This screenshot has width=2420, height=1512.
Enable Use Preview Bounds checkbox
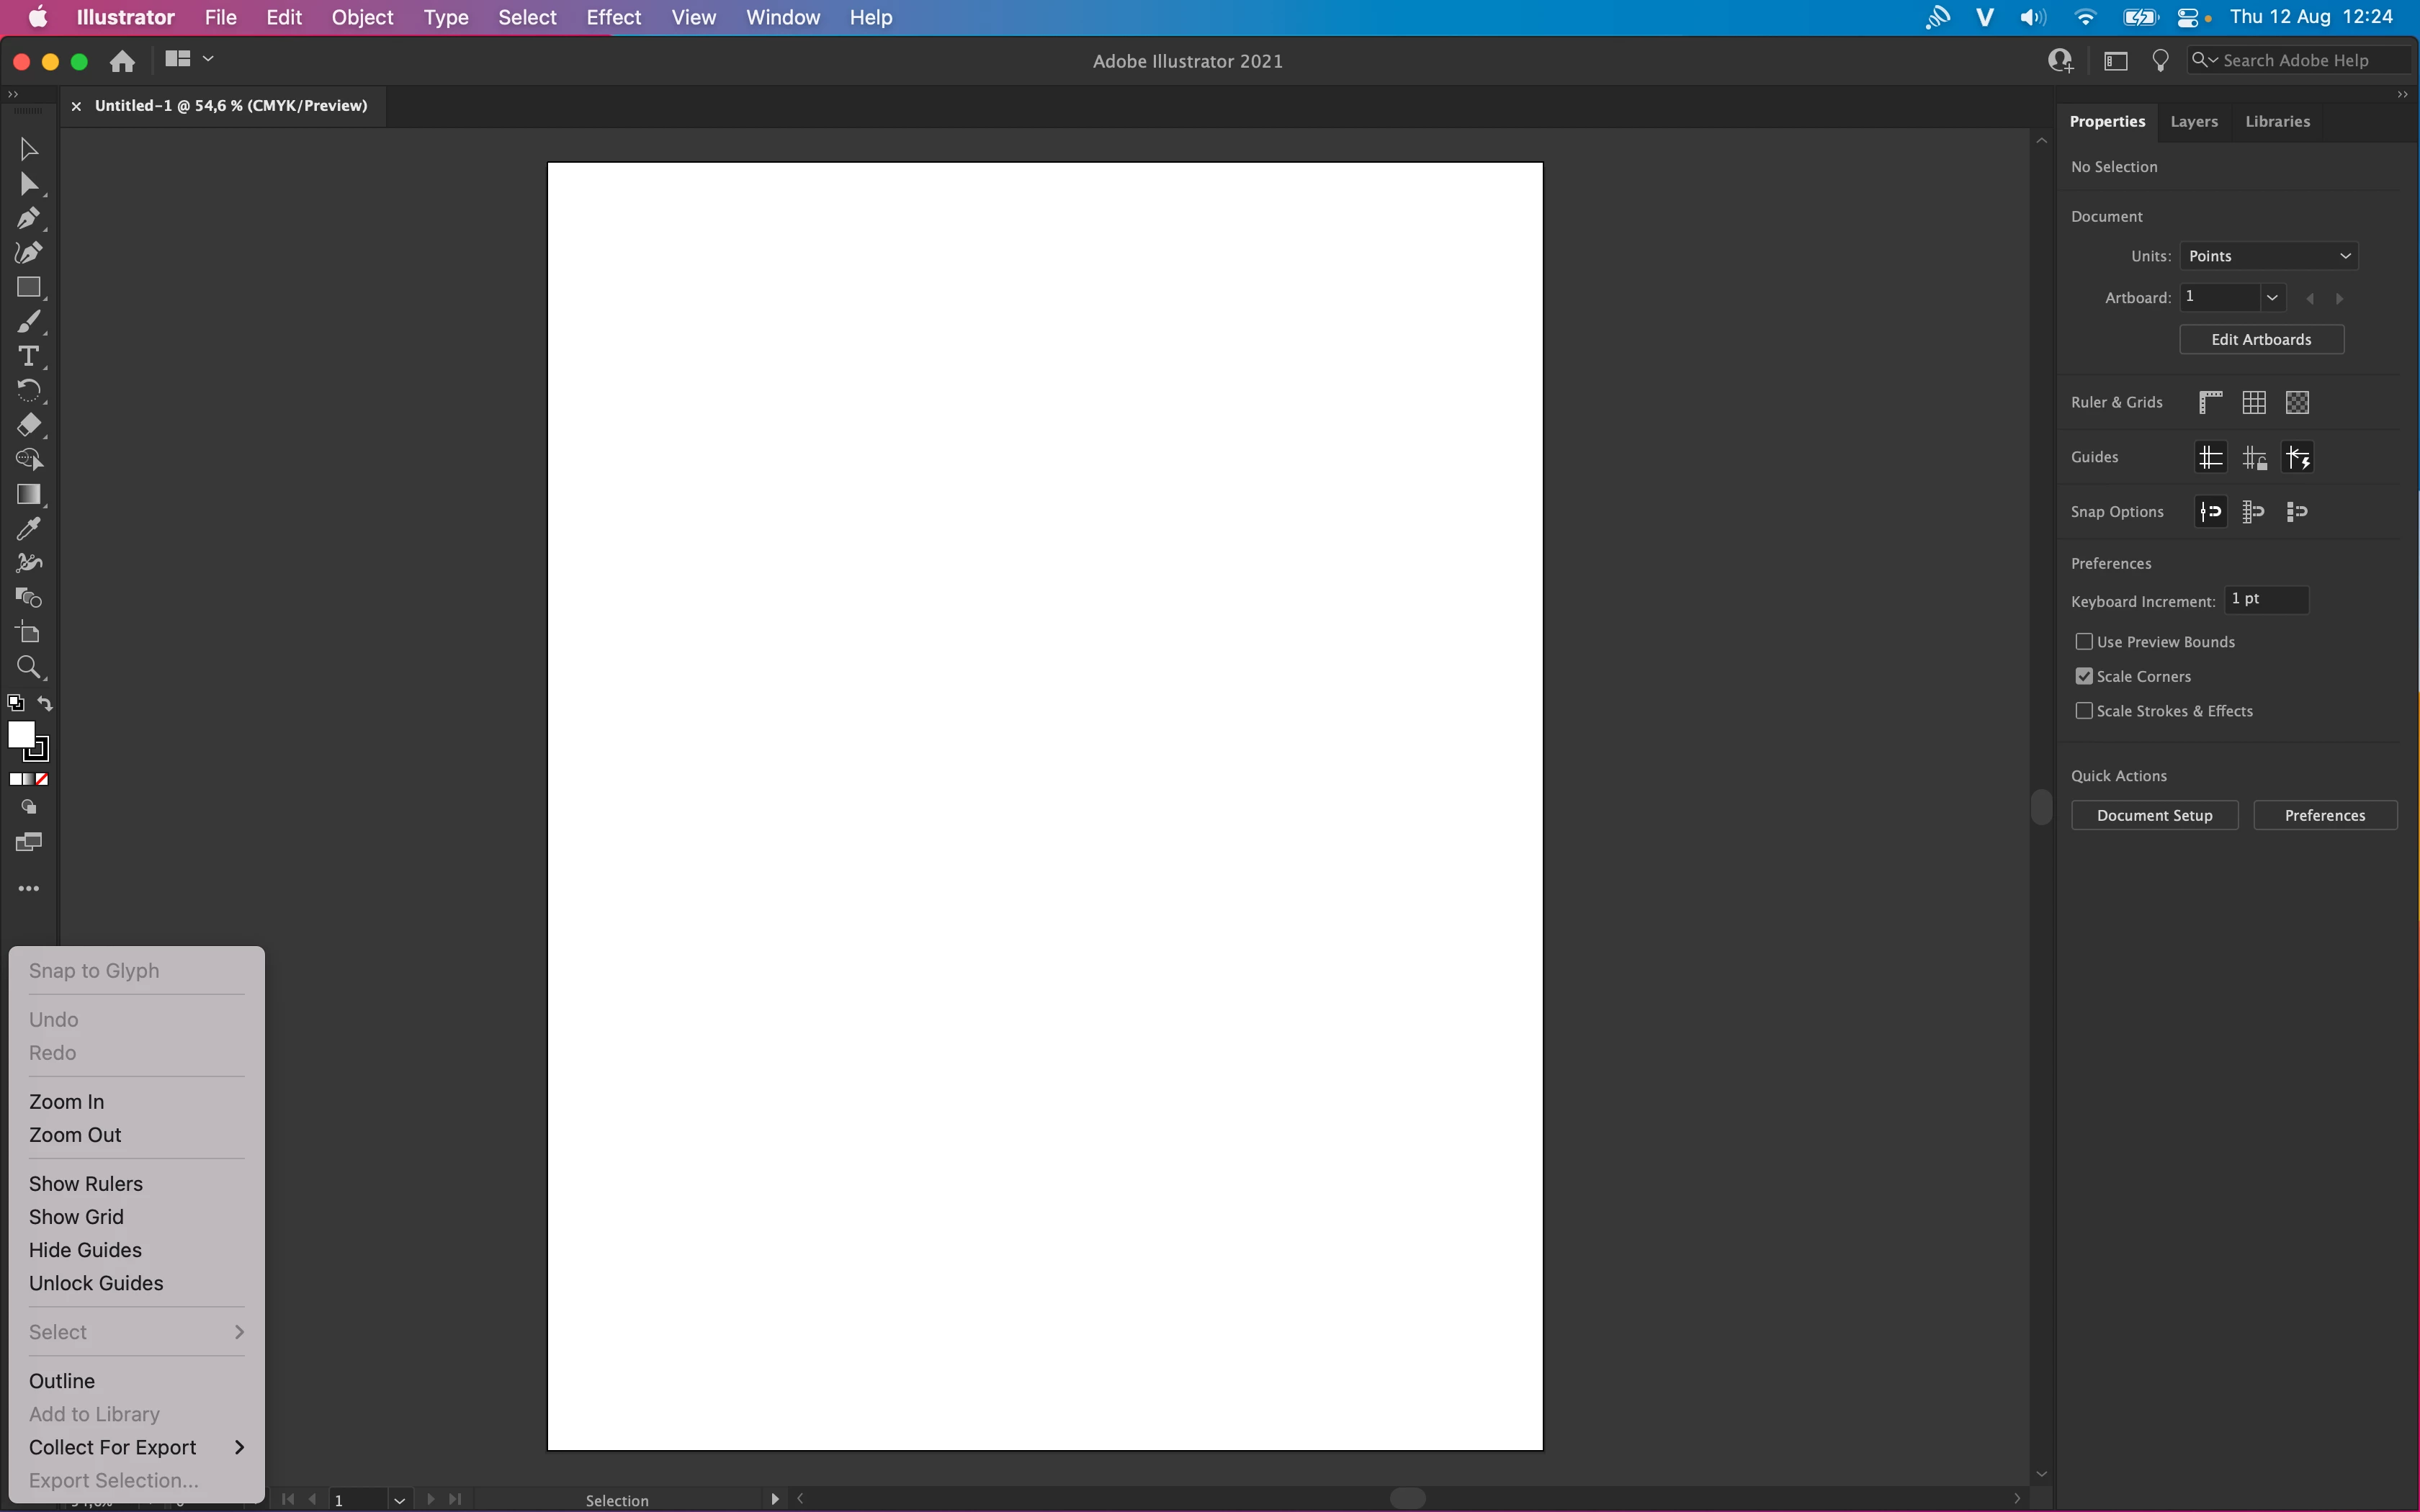point(2084,642)
